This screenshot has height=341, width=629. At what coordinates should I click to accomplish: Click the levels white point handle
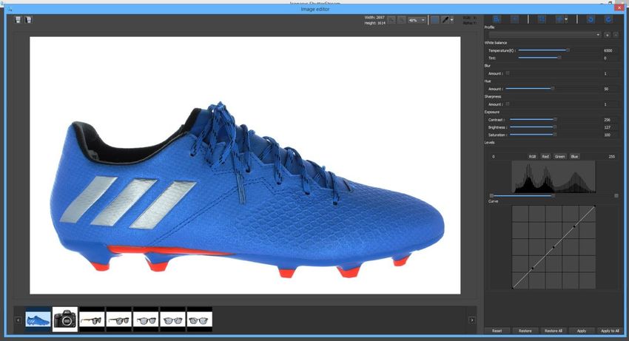pyautogui.click(x=616, y=196)
